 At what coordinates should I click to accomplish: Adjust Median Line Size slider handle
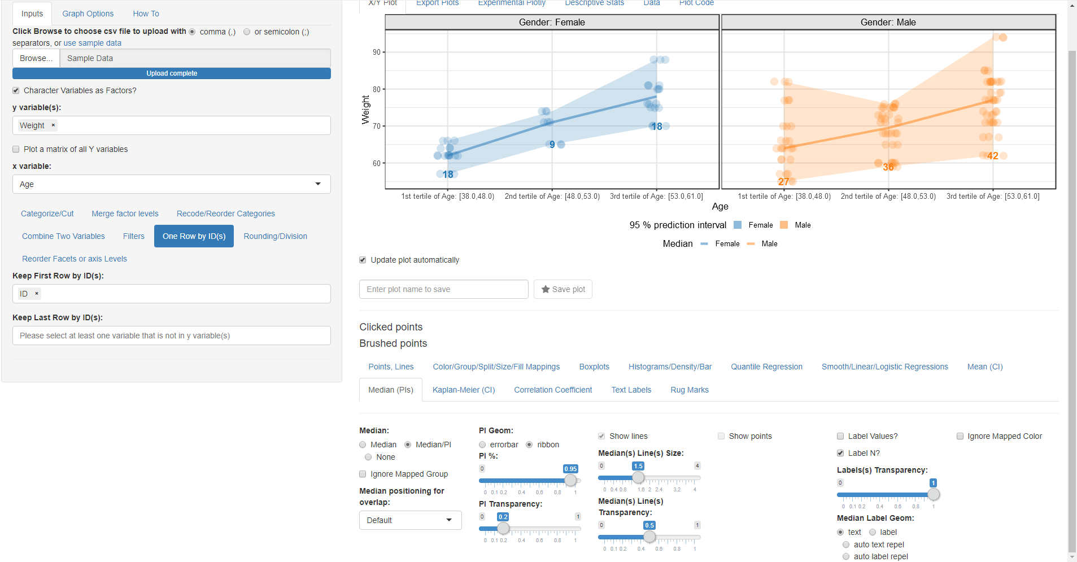(x=638, y=477)
